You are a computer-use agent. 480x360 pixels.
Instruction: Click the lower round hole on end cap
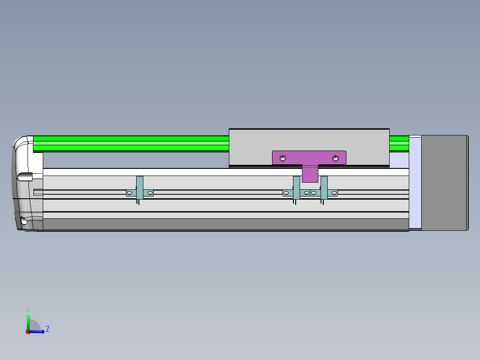click(24, 221)
